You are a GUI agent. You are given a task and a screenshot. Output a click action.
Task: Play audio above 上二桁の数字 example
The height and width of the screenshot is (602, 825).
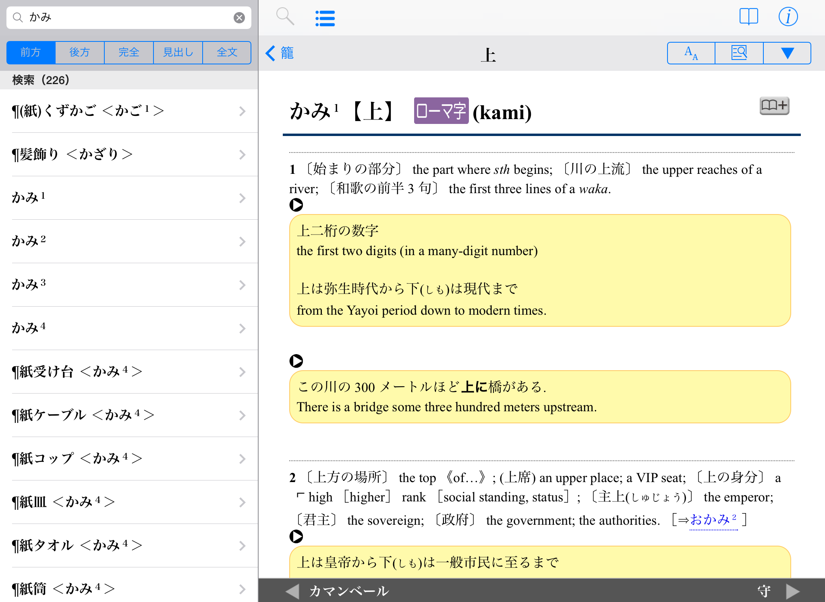(296, 205)
